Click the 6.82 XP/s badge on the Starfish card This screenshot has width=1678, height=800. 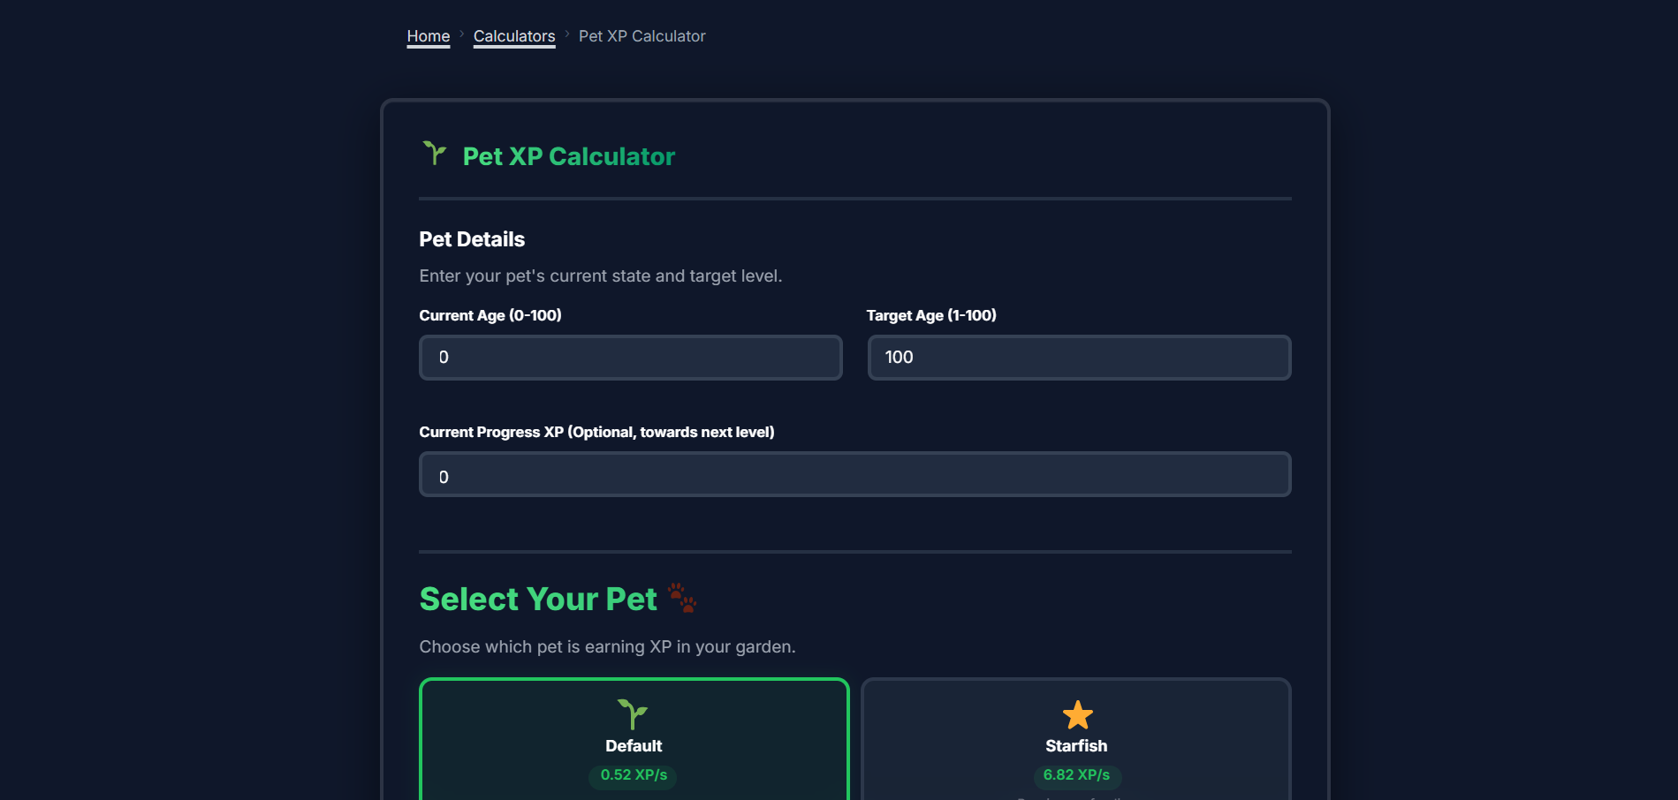1077,777
